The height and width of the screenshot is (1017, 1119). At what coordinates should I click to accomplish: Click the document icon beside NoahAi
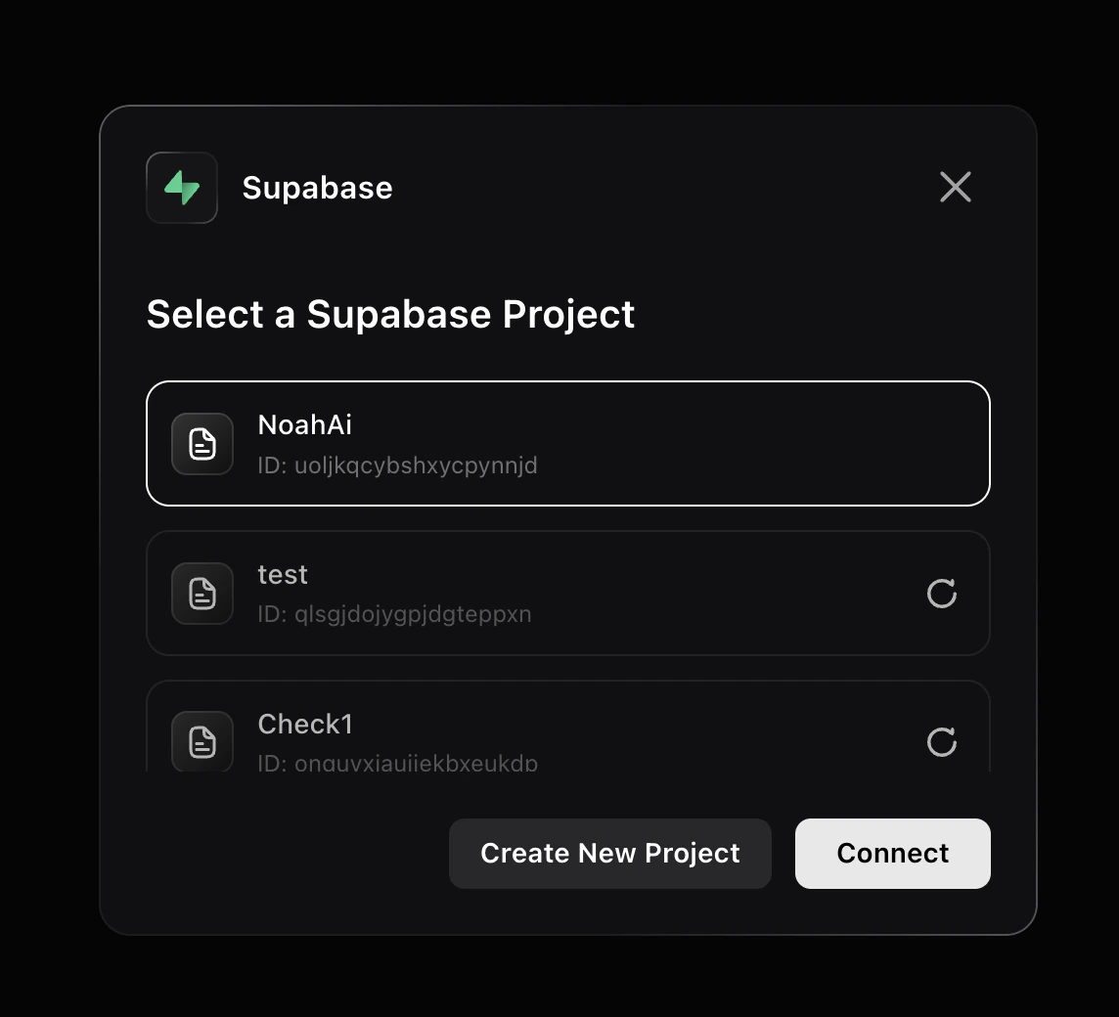tap(201, 443)
